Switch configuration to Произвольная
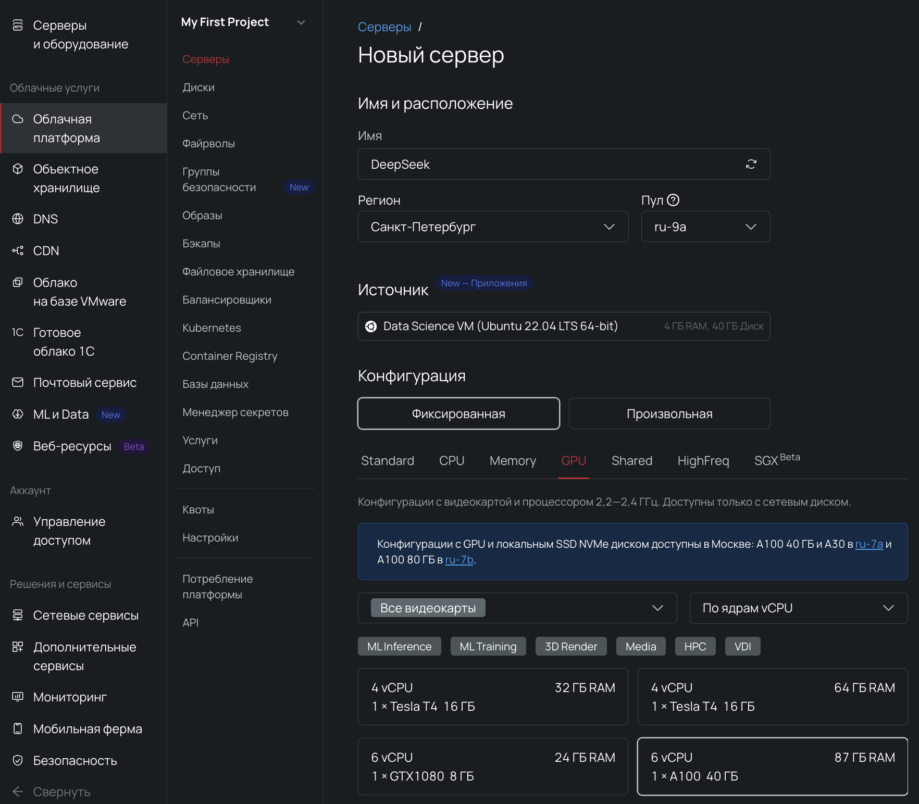The image size is (919, 804). [x=669, y=413]
